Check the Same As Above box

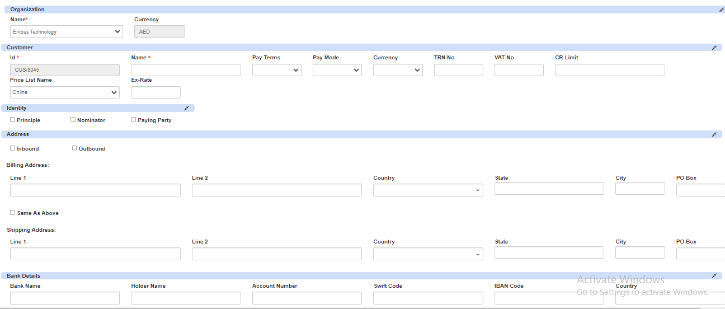[13, 213]
